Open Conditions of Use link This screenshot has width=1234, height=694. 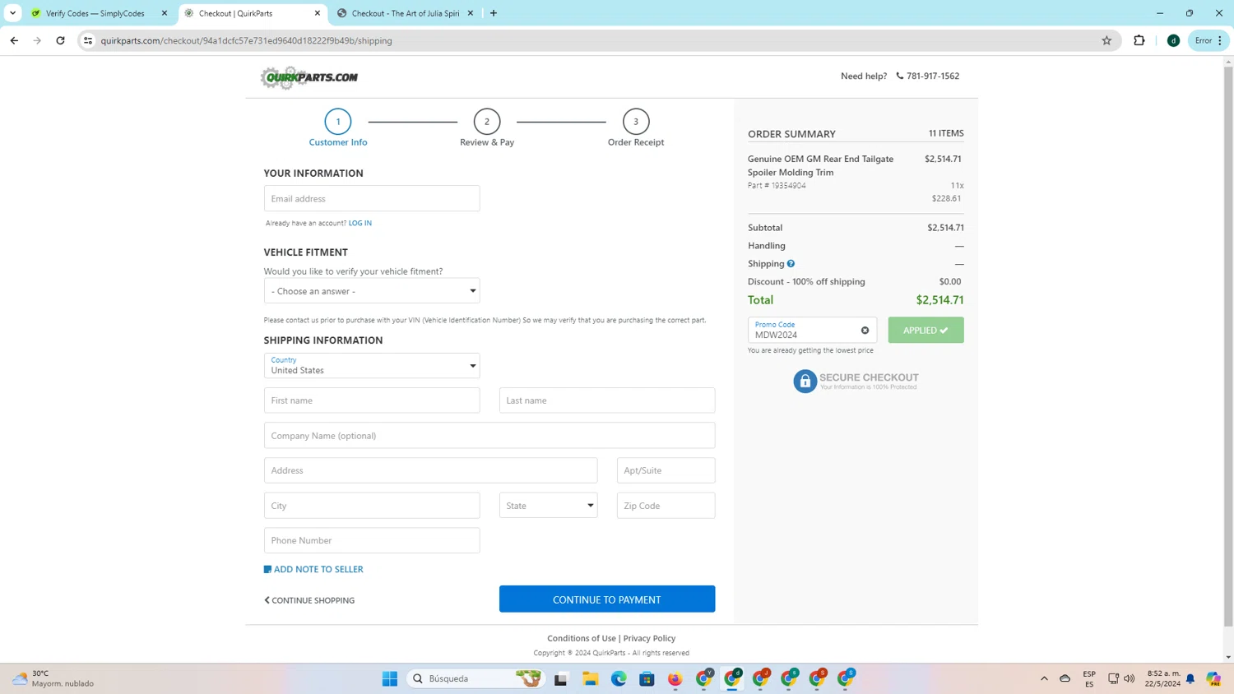(x=582, y=638)
